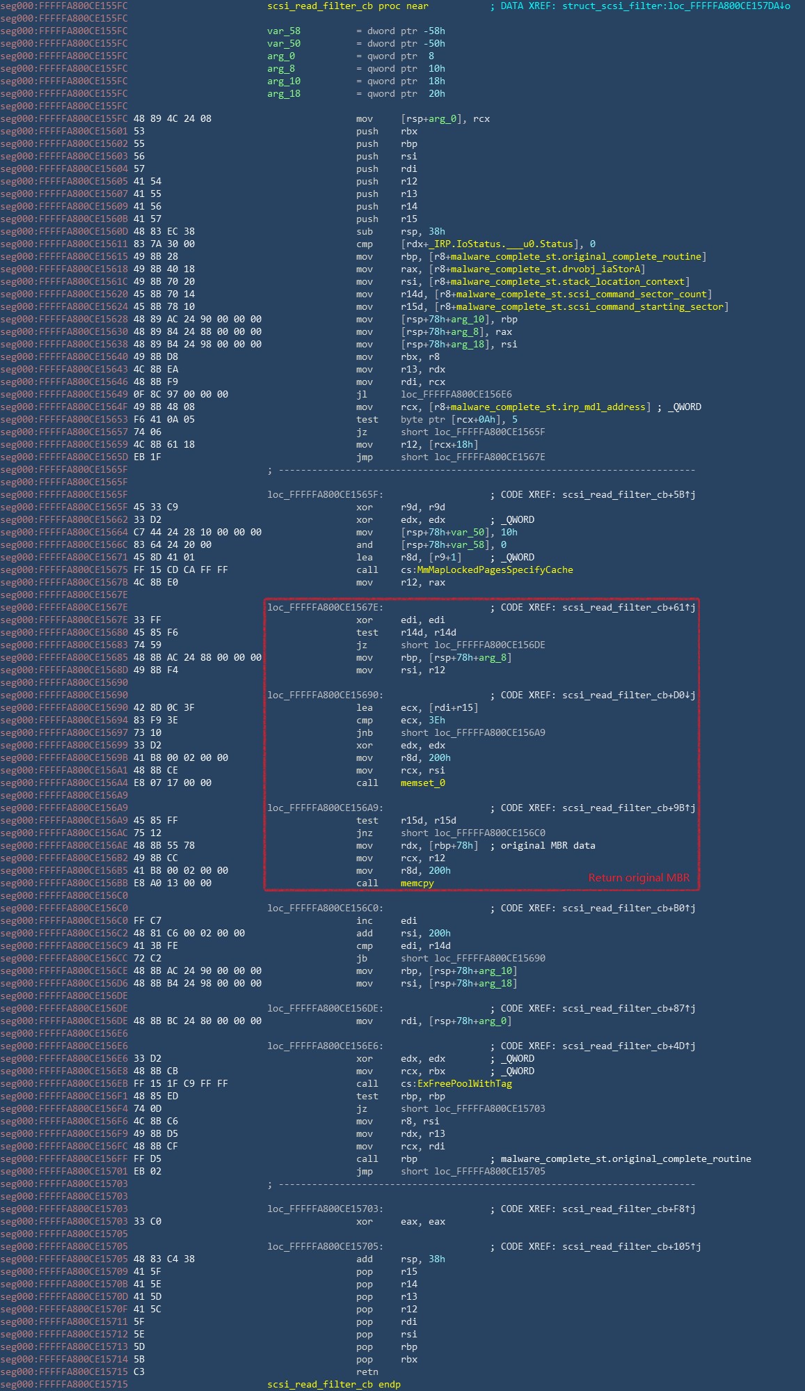This screenshot has height=1391, width=805.
Task: Jump to the memset_0 function
Action: [422, 783]
